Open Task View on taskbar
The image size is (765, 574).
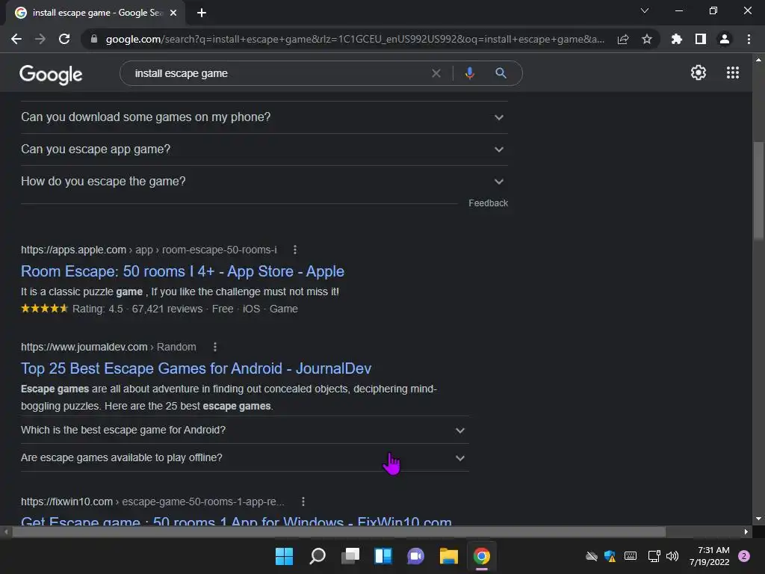tap(350, 556)
